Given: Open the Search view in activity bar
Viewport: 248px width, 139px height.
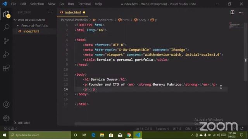Looking at the screenshot, I should (6, 27).
